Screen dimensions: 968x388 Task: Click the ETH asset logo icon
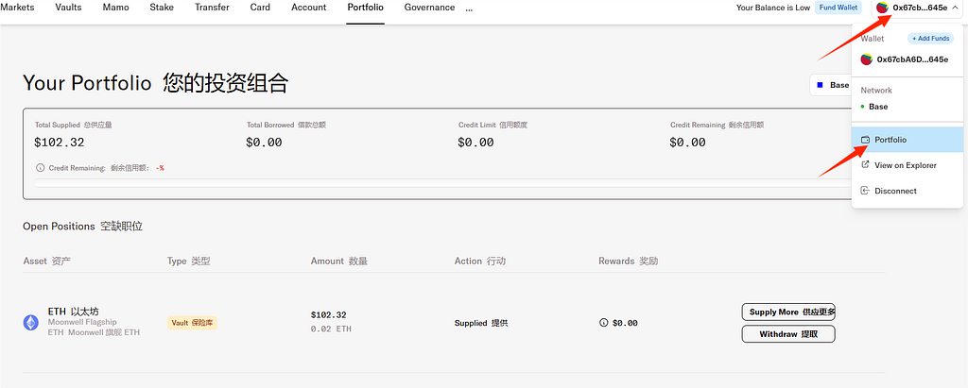(x=31, y=322)
